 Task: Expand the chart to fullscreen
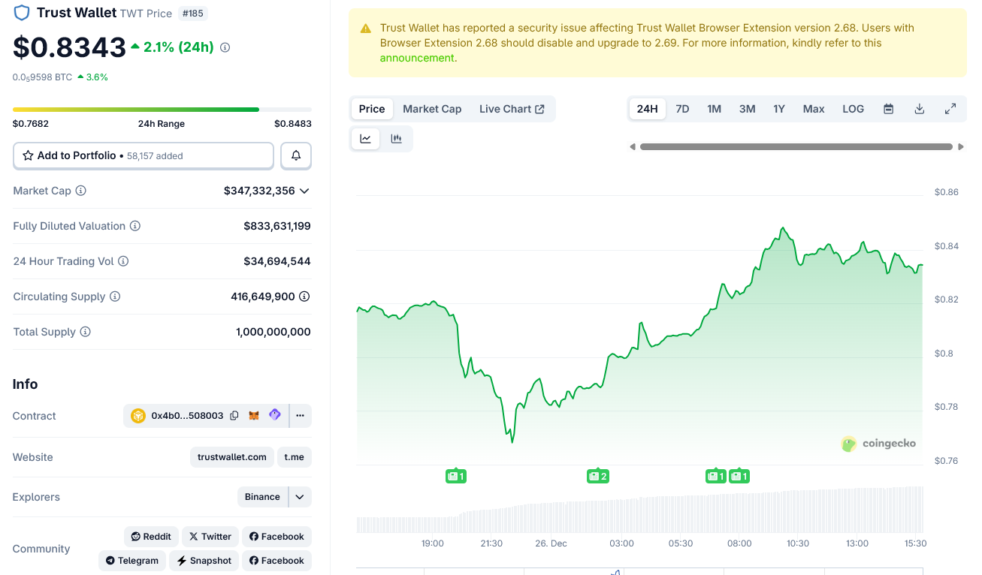[950, 109]
